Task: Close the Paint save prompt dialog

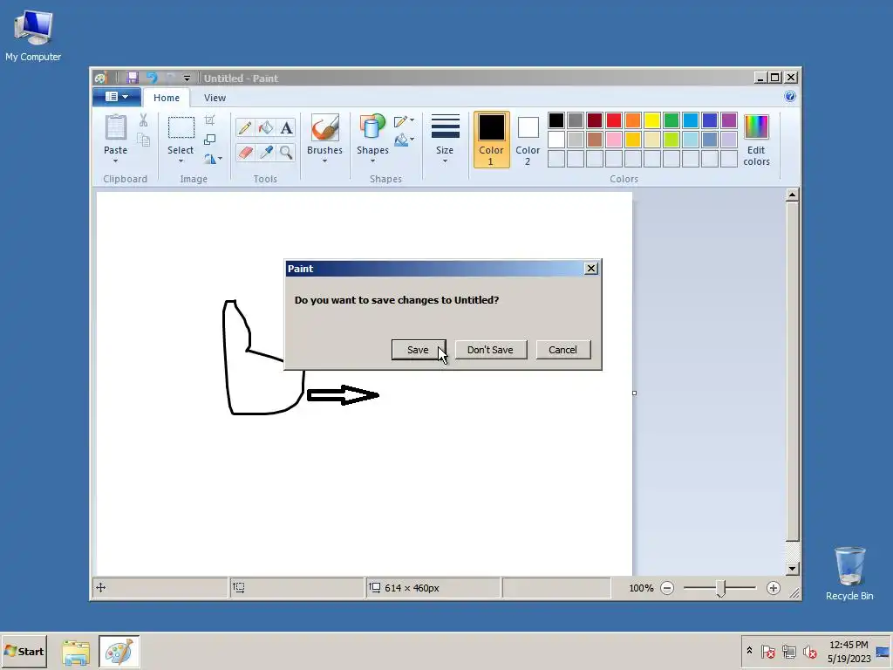Action: [x=591, y=269]
